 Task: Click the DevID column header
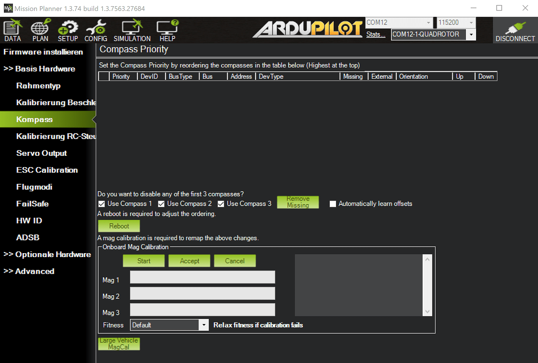tap(151, 77)
